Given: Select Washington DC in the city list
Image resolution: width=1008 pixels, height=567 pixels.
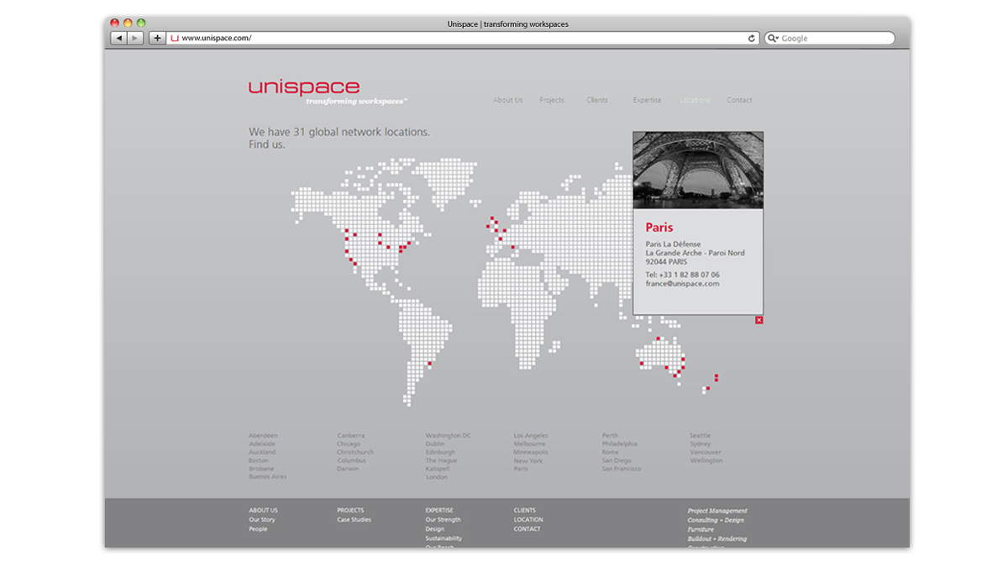Looking at the screenshot, I should [x=449, y=435].
